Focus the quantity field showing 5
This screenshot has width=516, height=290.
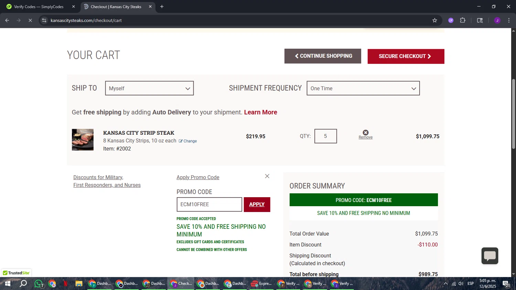(x=325, y=136)
